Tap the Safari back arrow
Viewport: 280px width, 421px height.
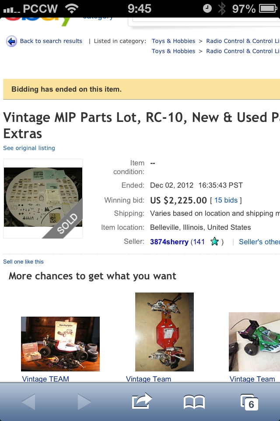tap(28, 401)
